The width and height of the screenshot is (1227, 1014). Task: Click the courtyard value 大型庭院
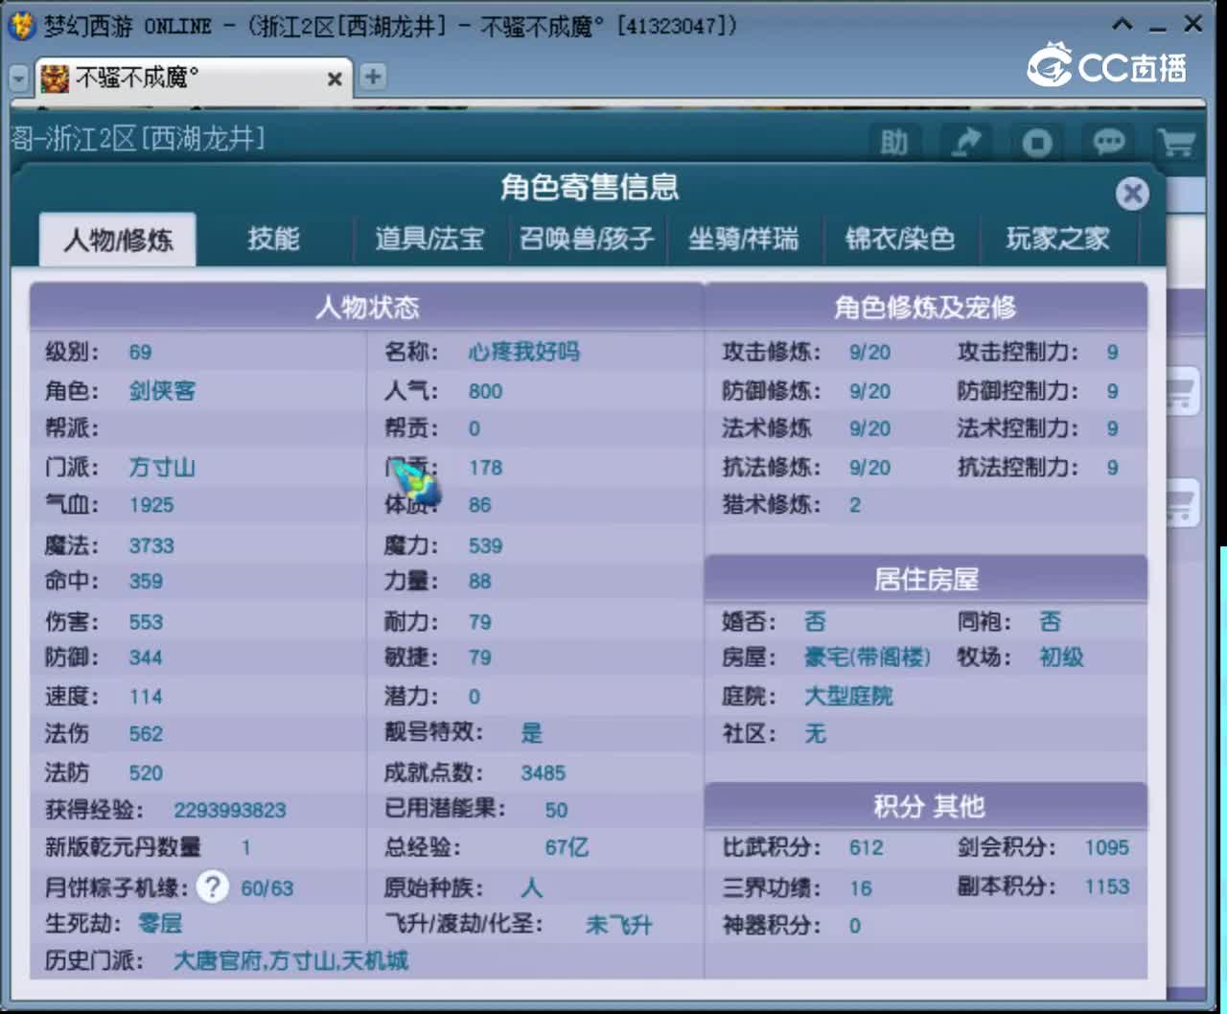848,696
